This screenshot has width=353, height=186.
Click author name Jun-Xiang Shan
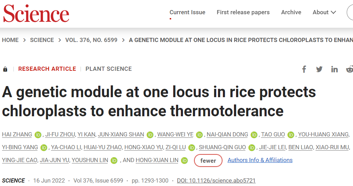[121, 134]
